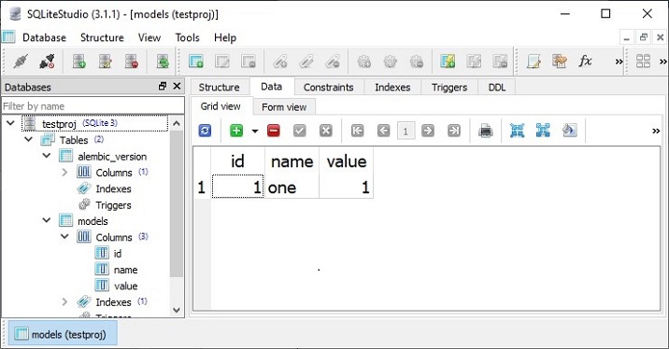This screenshot has width=669, height=349.
Task: Switch to the Indexes tab
Action: pos(392,87)
